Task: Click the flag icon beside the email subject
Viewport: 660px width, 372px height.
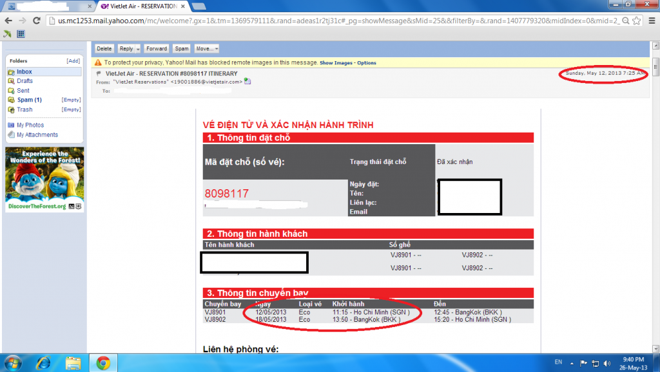Action: click(x=99, y=73)
